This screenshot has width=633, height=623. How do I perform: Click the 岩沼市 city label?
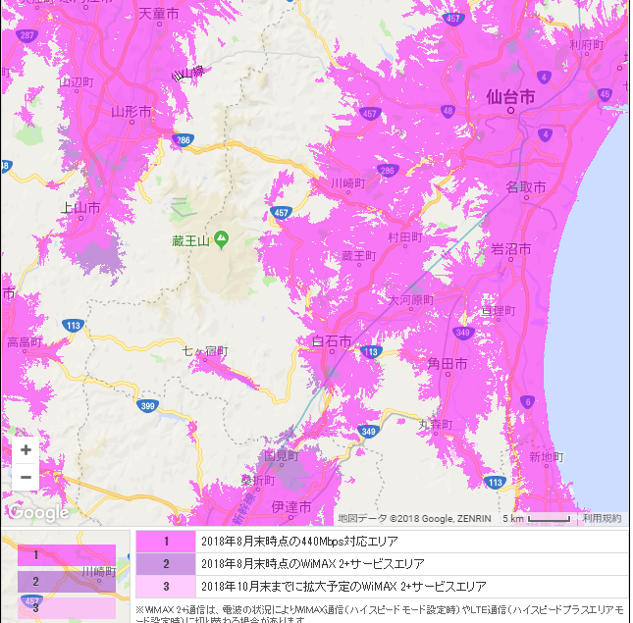(x=510, y=249)
